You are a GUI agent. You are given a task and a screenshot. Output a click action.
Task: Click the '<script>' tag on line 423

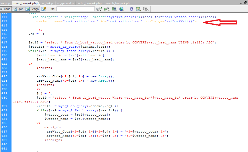coord(44,68)
